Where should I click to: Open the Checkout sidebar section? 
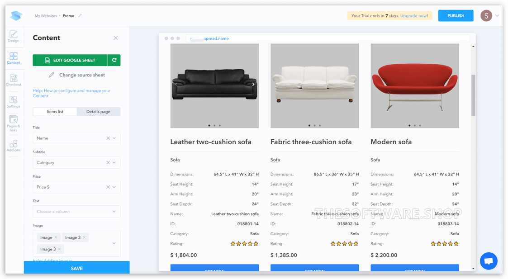click(x=14, y=80)
